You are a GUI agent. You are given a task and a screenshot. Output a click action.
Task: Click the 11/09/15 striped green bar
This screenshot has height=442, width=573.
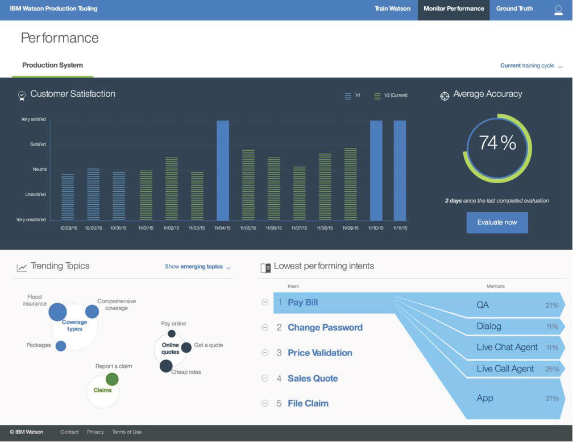pyautogui.click(x=350, y=184)
